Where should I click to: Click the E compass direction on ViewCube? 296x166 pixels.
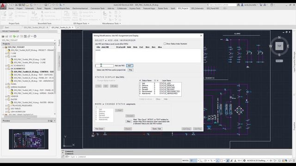point(288,46)
